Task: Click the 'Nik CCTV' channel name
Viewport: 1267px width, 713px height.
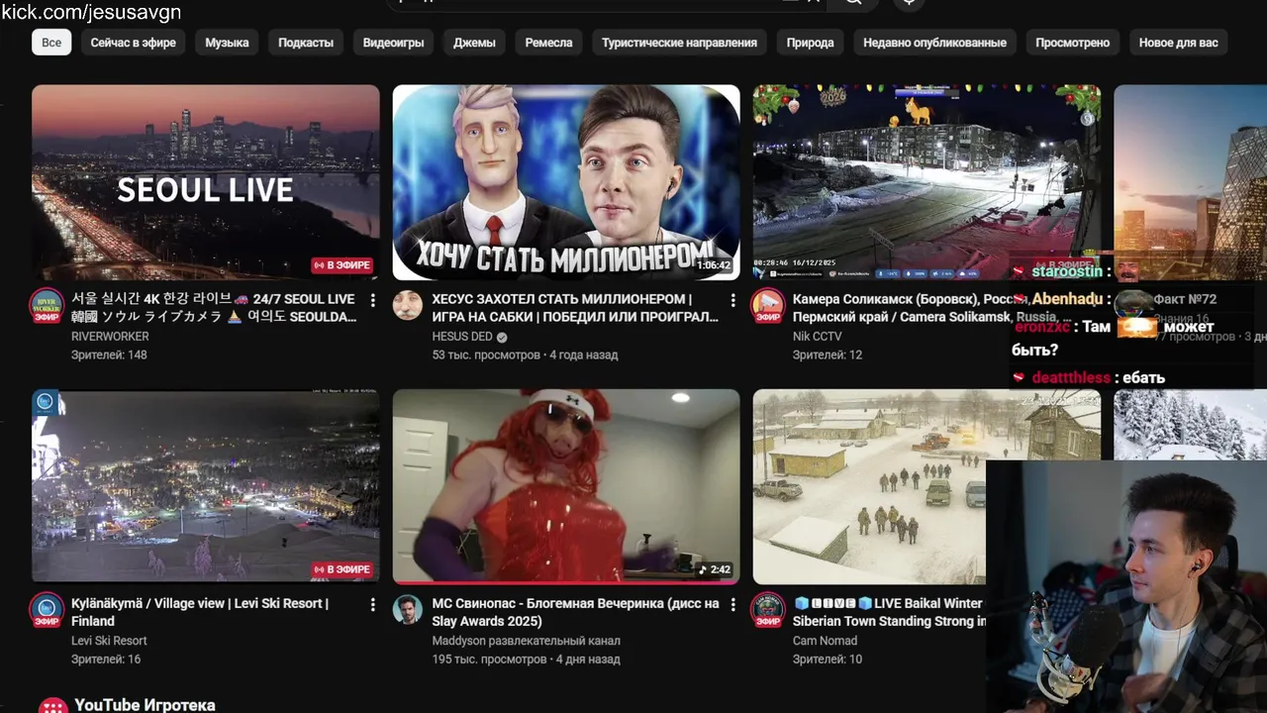Action: tap(818, 337)
